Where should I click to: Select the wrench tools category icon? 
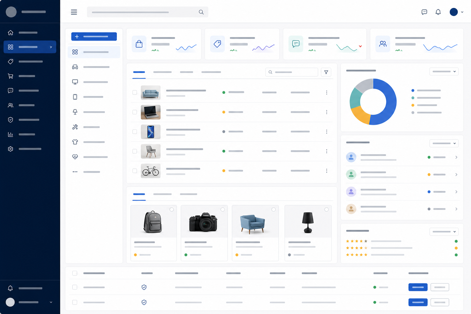tap(75, 127)
